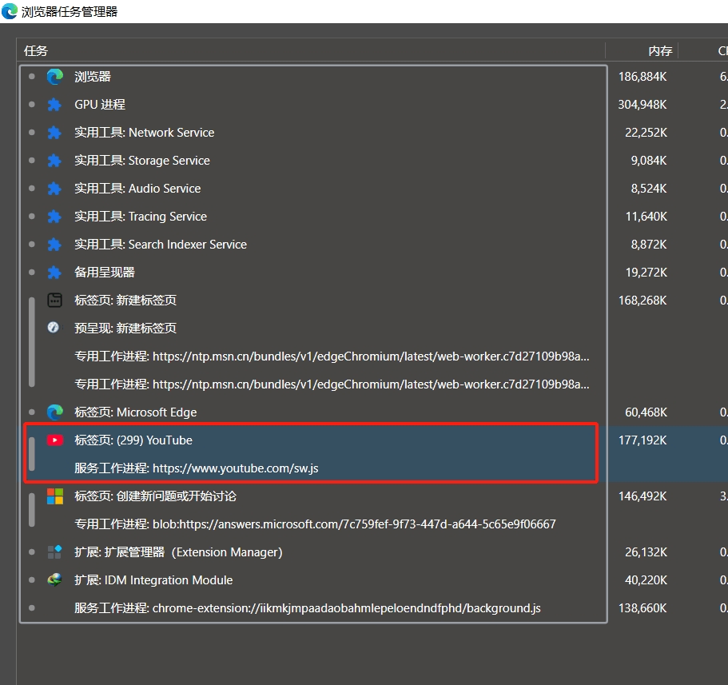Click the puzzle icon beside Search Indexer Service
This screenshot has width=728, height=685.
pyautogui.click(x=54, y=245)
